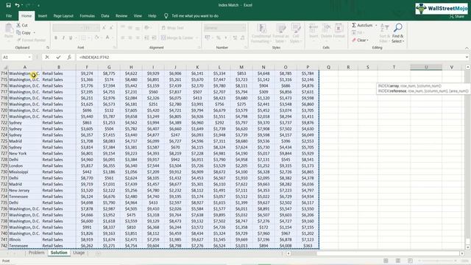Open Sort & Filter options
The width and height of the screenshot is (471, 265).
[x=384, y=33]
